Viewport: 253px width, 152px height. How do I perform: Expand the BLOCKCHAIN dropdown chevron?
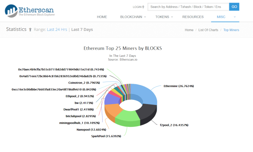click(x=145, y=17)
